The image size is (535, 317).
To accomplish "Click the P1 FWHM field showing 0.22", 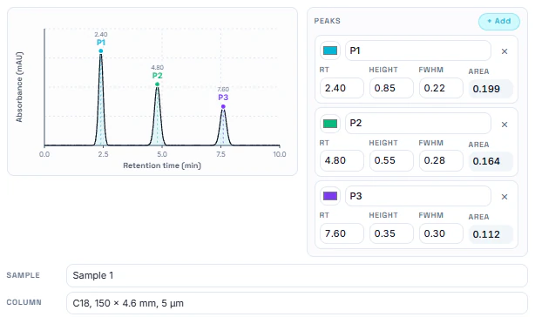I will pyautogui.click(x=441, y=88).
